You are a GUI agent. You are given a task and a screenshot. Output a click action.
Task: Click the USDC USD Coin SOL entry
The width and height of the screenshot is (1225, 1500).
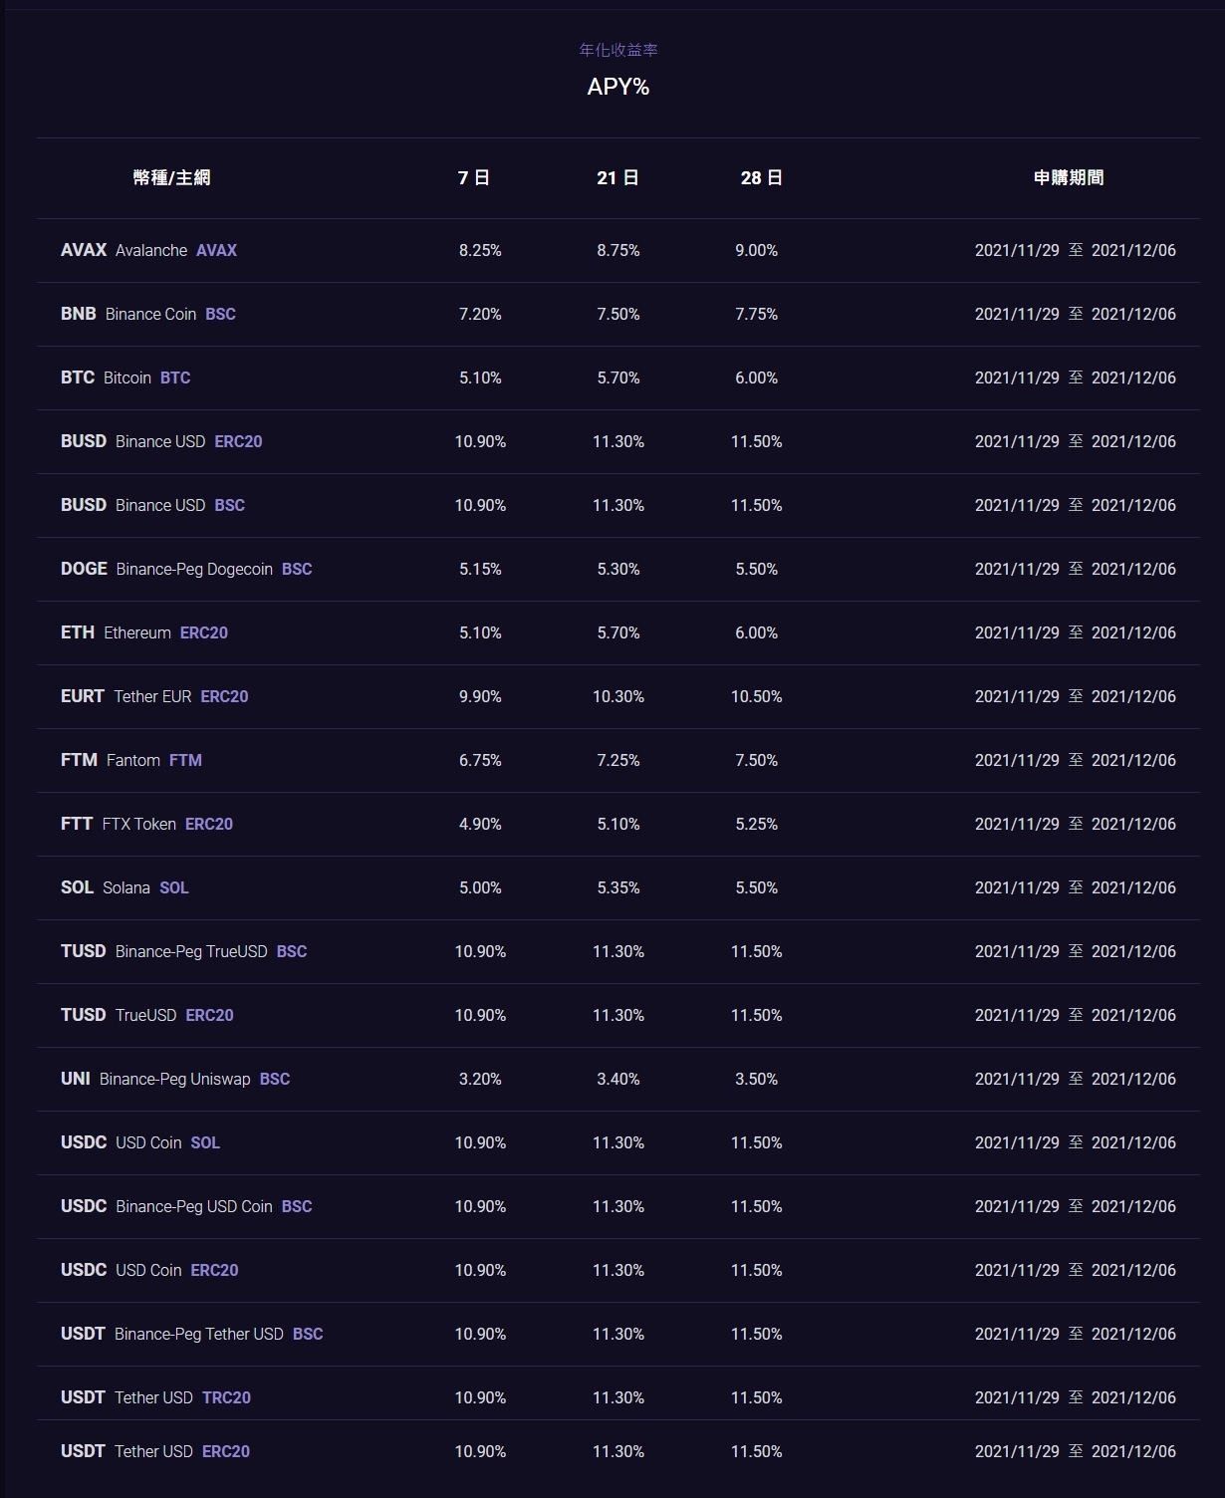(140, 1142)
